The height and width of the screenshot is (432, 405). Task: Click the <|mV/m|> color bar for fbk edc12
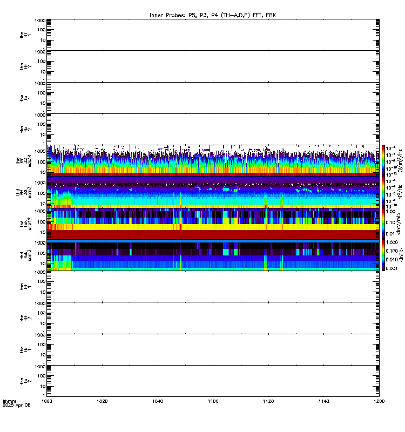click(x=383, y=224)
